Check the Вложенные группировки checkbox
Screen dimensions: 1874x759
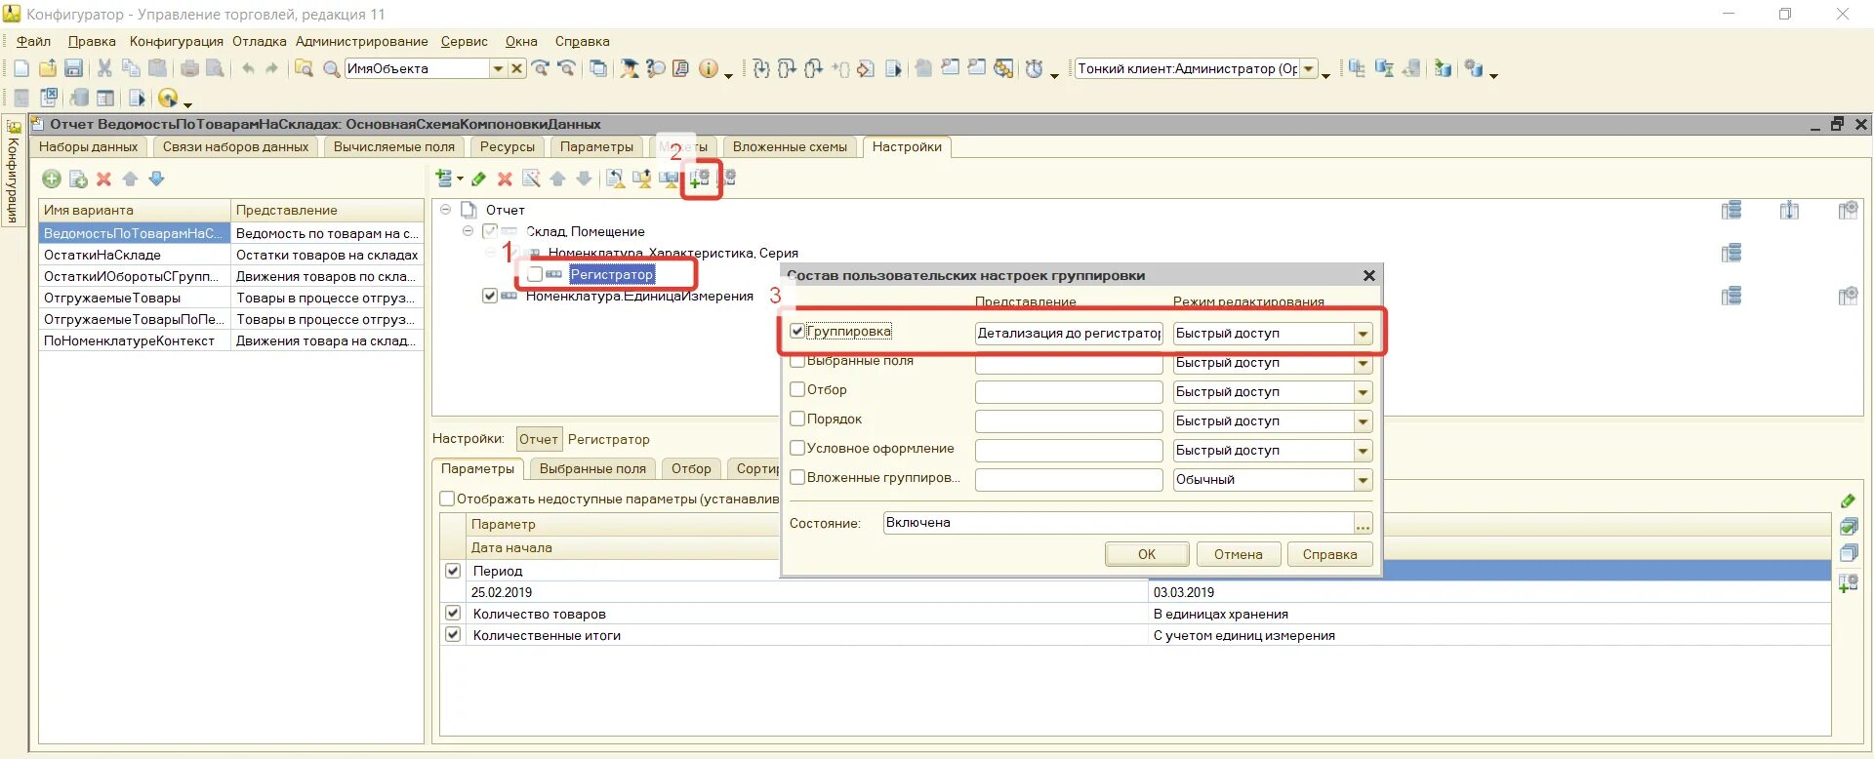click(x=797, y=477)
